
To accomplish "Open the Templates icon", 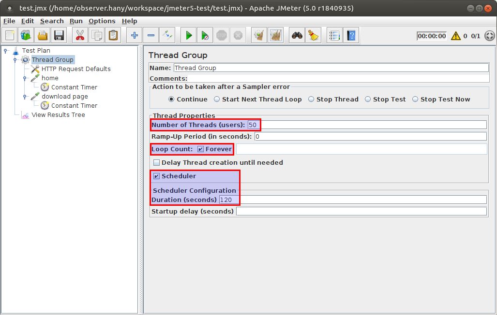I will [26, 35].
